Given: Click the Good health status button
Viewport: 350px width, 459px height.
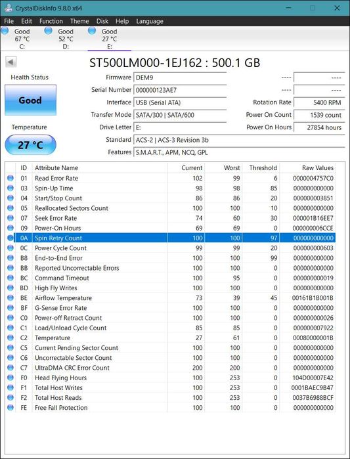Looking at the screenshot, I should [x=30, y=100].
